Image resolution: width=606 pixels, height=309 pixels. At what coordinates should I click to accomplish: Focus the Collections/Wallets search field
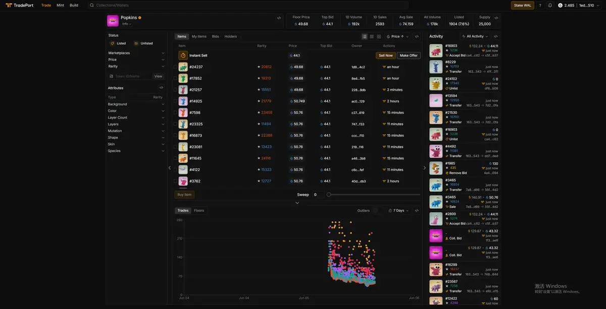pyautogui.click(x=247, y=5)
